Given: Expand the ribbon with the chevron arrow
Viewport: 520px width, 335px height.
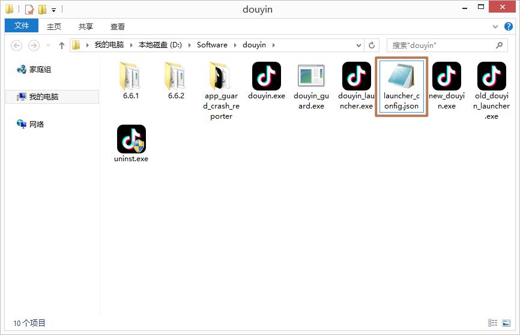Looking at the screenshot, I should (x=495, y=26).
